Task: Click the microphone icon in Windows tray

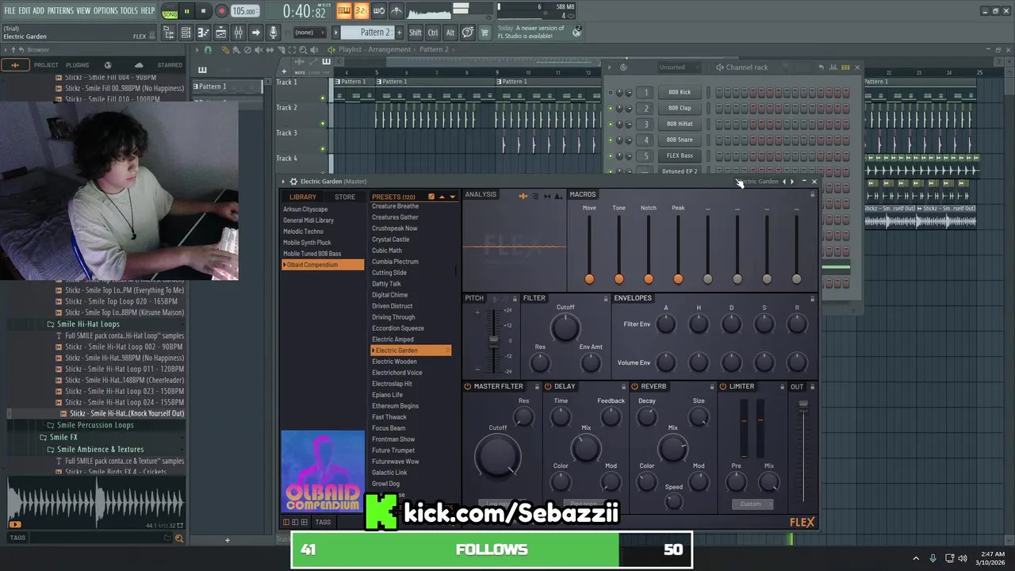Action: (x=933, y=558)
